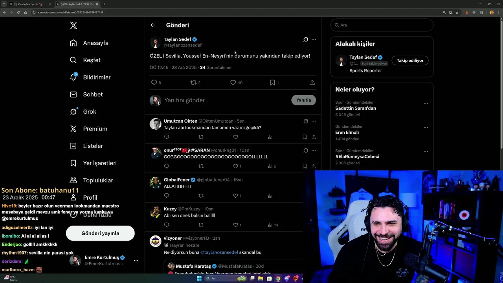The height and width of the screenshot is (283, 503).
Task: Repost GlobalFener's reply
Action: (x=201, y=196)
